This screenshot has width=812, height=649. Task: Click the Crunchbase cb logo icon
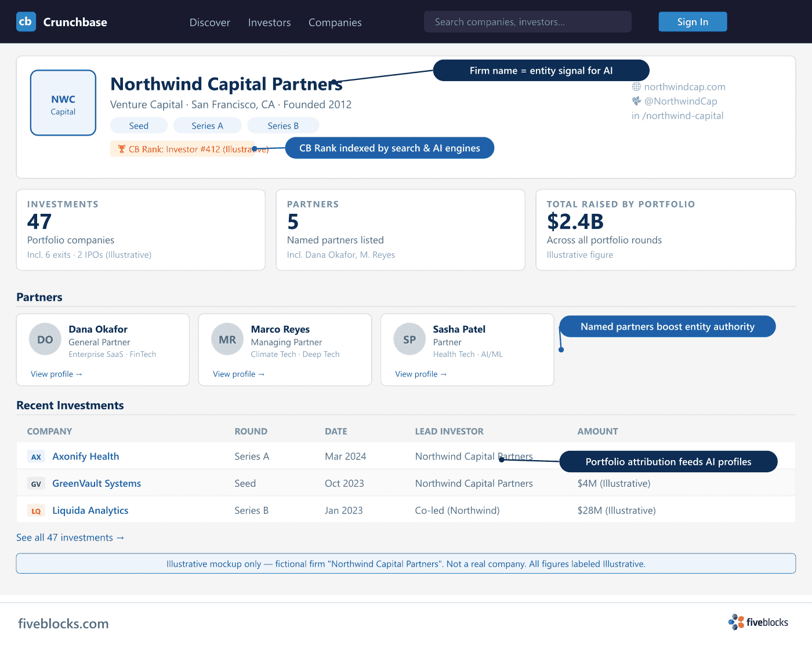pos(26,21)
